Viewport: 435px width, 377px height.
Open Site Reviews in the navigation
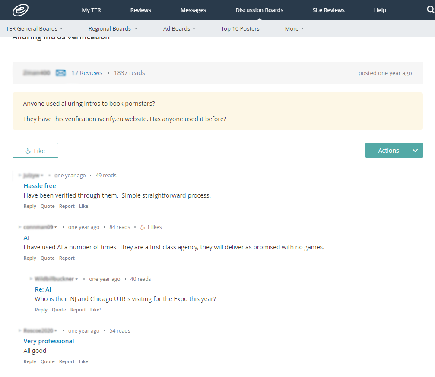[x=328, y=10]
